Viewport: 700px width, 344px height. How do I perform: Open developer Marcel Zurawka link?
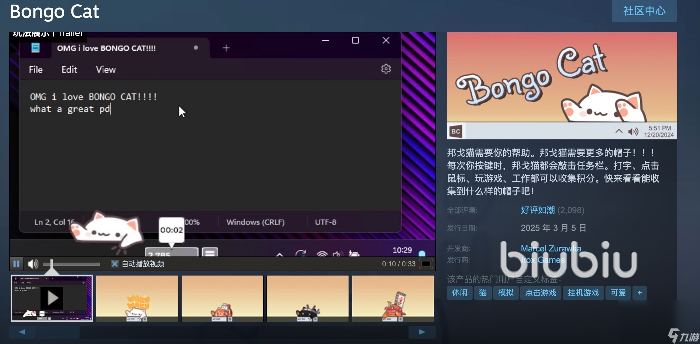[x=551, y=249]
